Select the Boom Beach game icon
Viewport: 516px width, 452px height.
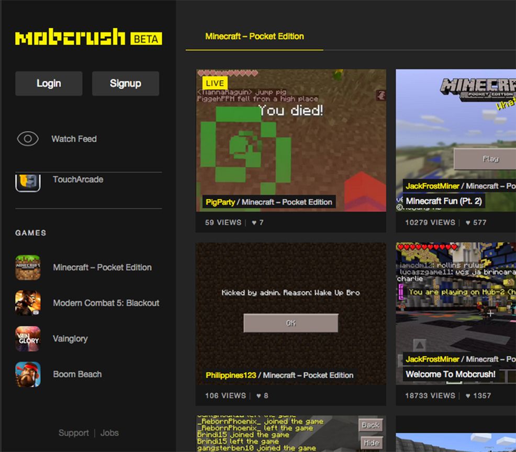28,375
